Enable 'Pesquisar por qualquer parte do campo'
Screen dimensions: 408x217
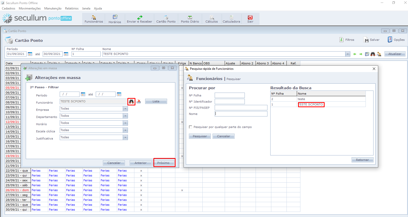point(190,127)
